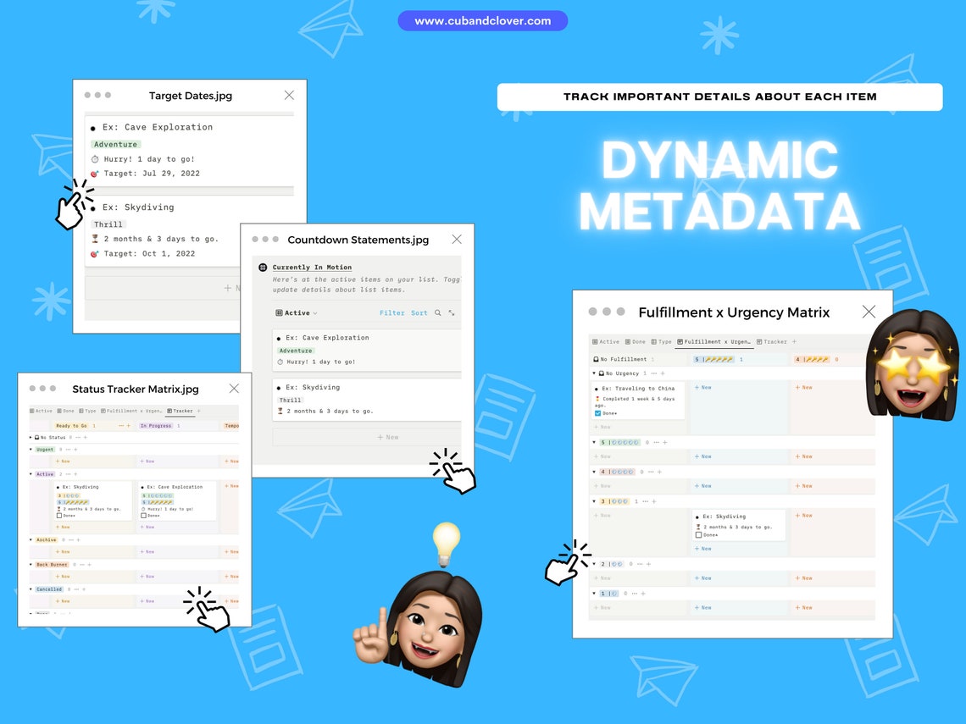Uncheck Done on the Traveling to China card
The image size is (966, 724).
598,412
